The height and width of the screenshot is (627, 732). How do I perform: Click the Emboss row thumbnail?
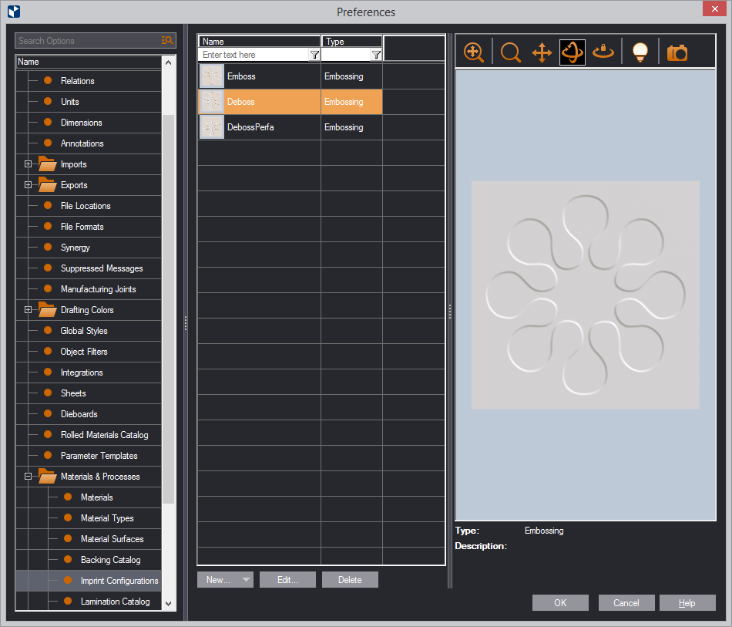tap(211, 76)
